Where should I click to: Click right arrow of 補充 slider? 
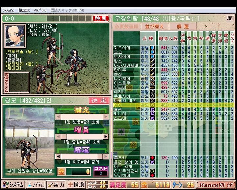click(x=106, y=117)
